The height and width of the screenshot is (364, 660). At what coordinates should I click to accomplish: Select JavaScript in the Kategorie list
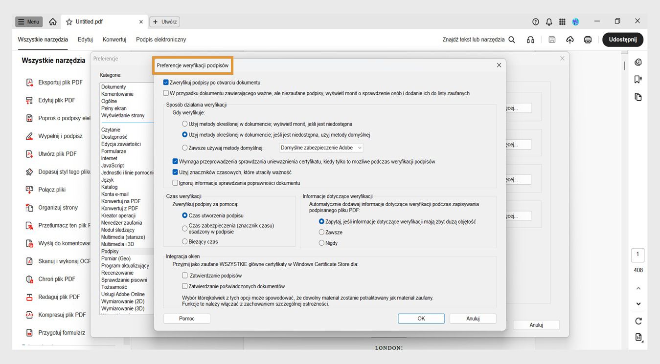[113, 166]
